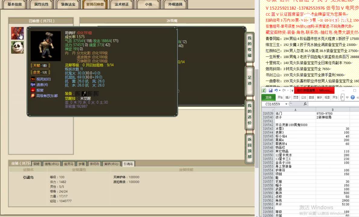Switch to the 坐骑召唤兽 tab
359x217 pixels.
(x=95, y=4)
